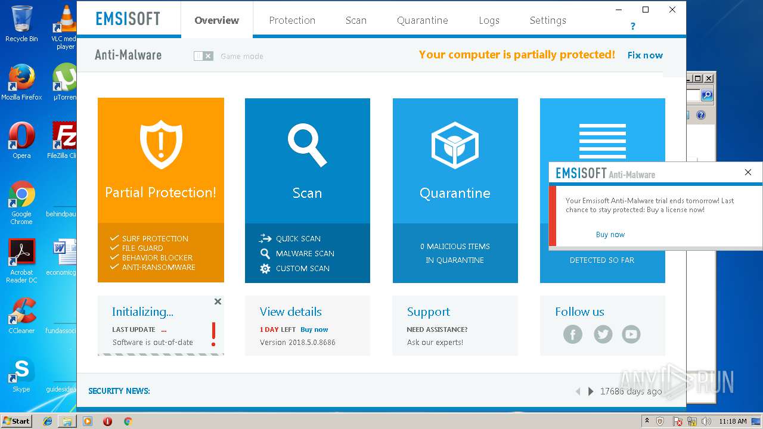
Task: Click the search button in background window
Action: pos(706,95)
